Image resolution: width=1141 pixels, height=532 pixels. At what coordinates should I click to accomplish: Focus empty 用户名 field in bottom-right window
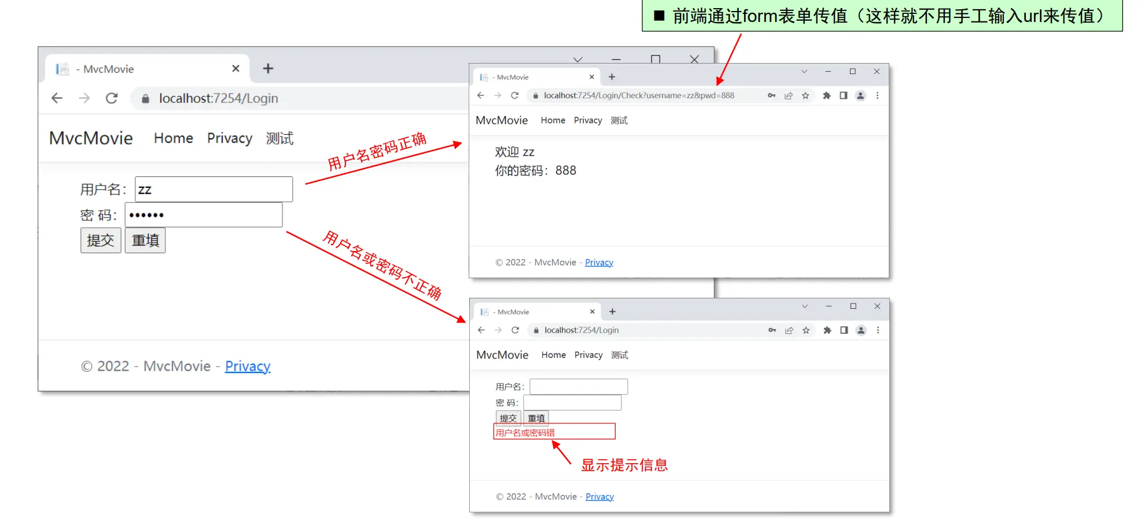pyautogui.click(x=579, y=386)
